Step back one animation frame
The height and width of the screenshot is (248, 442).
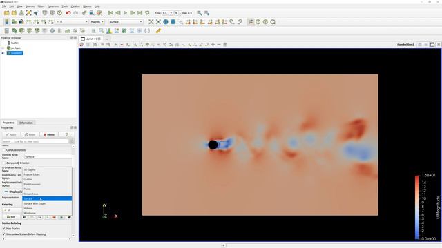coord(118,13)
